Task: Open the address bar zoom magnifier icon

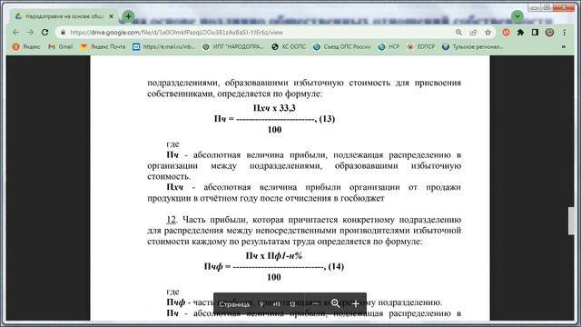Action: pyautogui.click(x=458, y=33)
